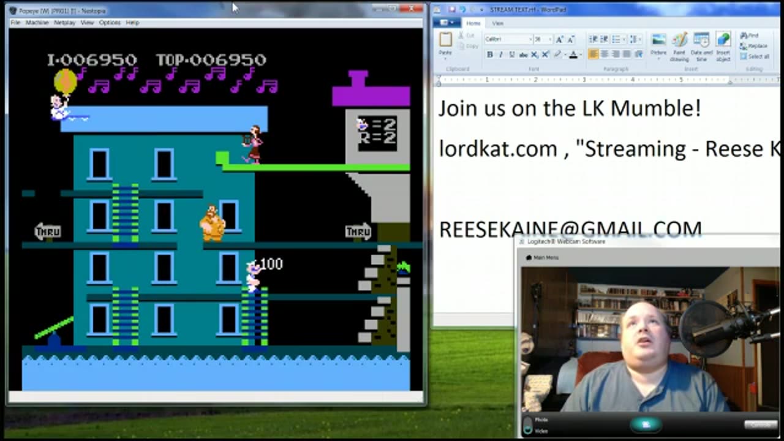Image resolution: width=784 pixels, height=441 pixels.
Task: Open the File menu in Nestopia
Action: (15, 23)
